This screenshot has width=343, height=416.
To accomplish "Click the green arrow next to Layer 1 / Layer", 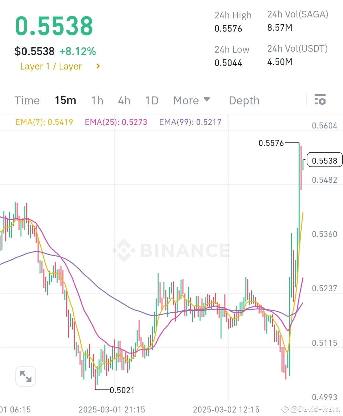I will point(98,66).
